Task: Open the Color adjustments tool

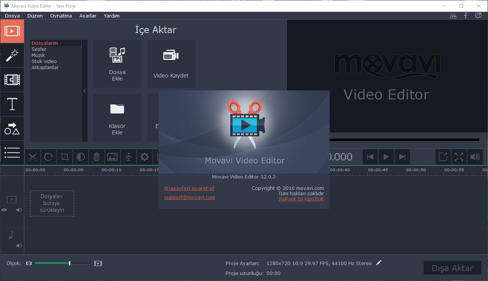Action: pos(81,157)
